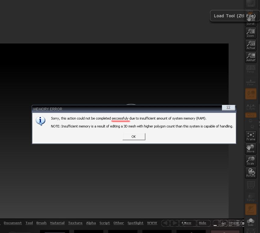Viewport: 260px width, 233px height.
Task: Select the Move view icon
Action: [x=251, y=148]
